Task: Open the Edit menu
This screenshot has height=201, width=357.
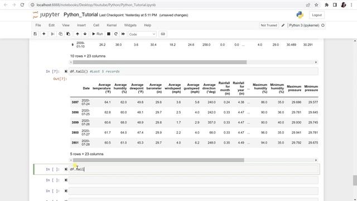Action: pyautogui.click(x=51, y=25)
